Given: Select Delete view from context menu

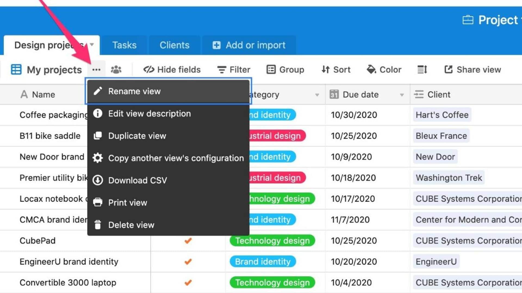Looking at the screenshot, I should [x=131, y=225].
